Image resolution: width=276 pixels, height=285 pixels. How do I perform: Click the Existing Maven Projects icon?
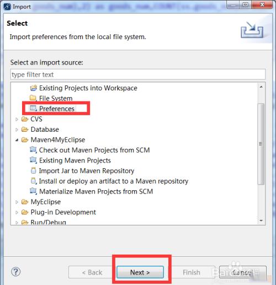[33, 160]
